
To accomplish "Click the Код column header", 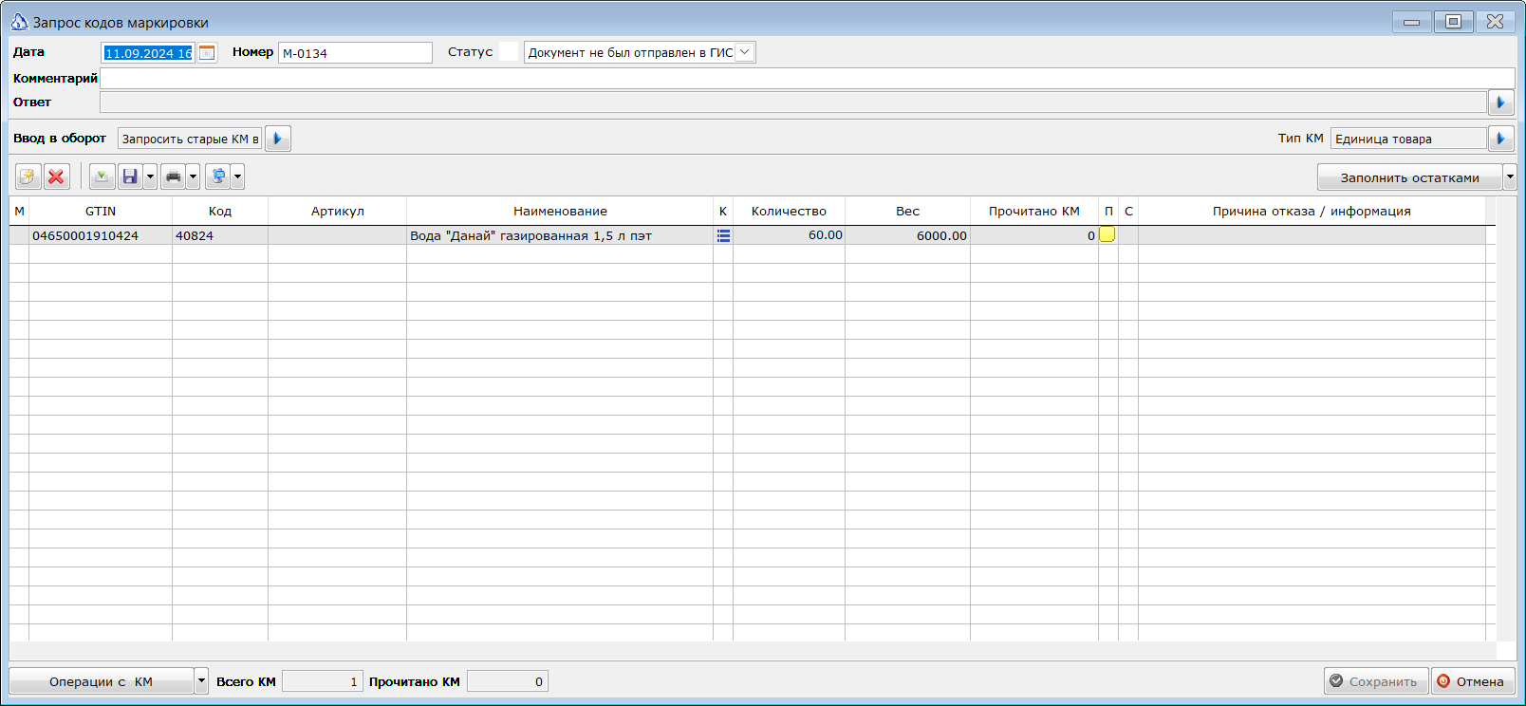I will click(x=220, y=211).
